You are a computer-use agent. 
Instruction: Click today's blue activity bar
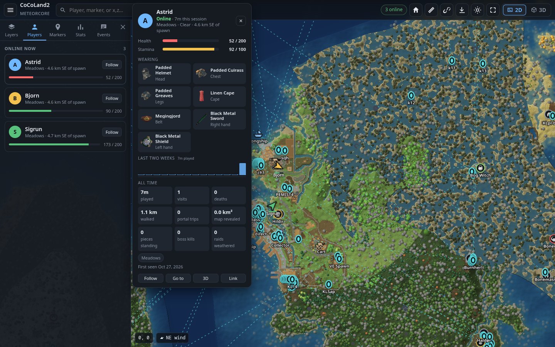(242, 169)
